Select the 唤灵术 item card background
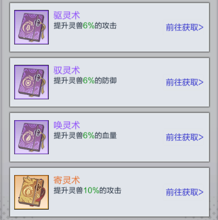Screen dimensions: 218x220 coord(109,137)
